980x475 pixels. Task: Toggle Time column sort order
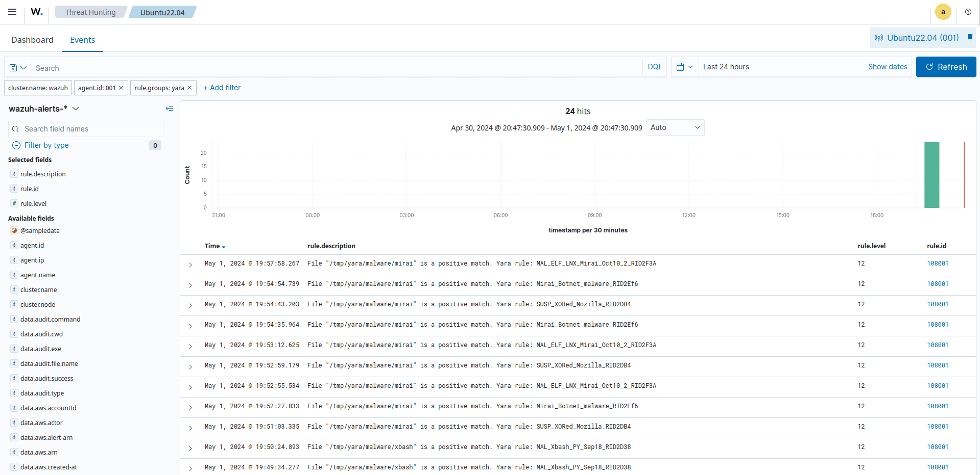pos(214,246)
